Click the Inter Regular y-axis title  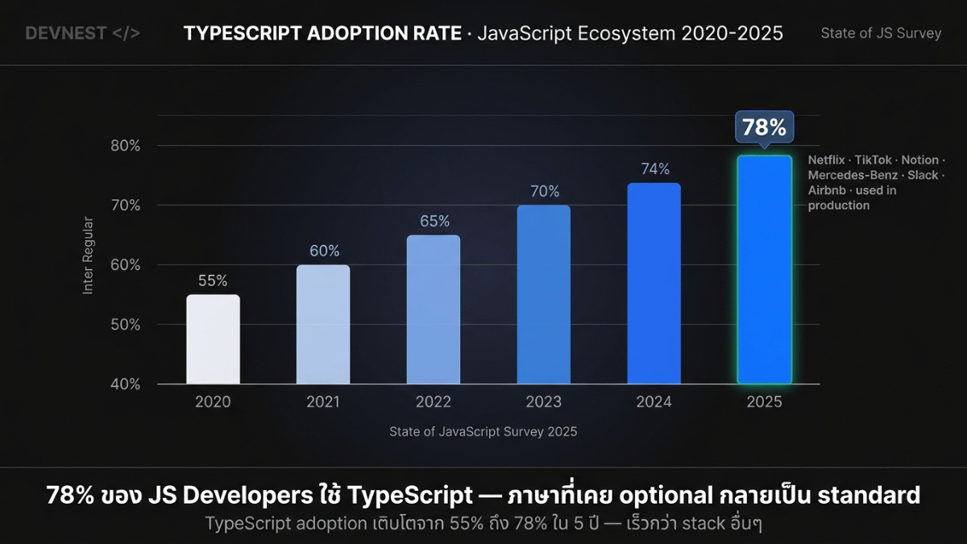pos(89,255)
